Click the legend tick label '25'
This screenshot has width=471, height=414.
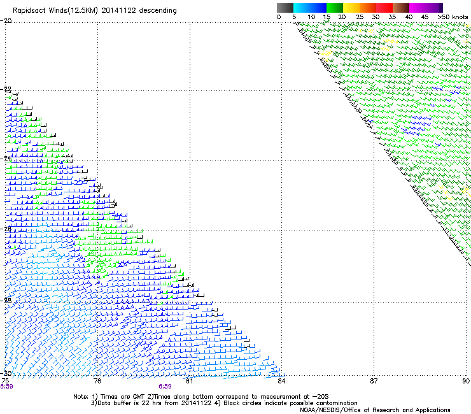pos(360,17)
